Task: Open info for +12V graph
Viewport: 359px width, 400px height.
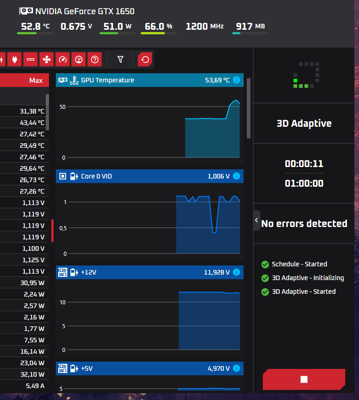Action: (x=237, y=272)
